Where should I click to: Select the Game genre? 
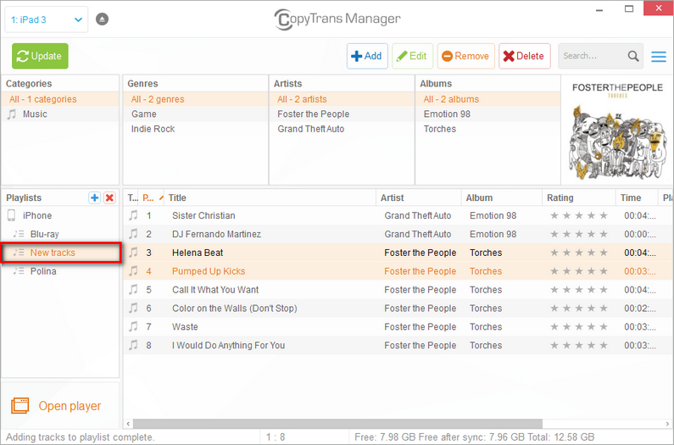[196, 114]
